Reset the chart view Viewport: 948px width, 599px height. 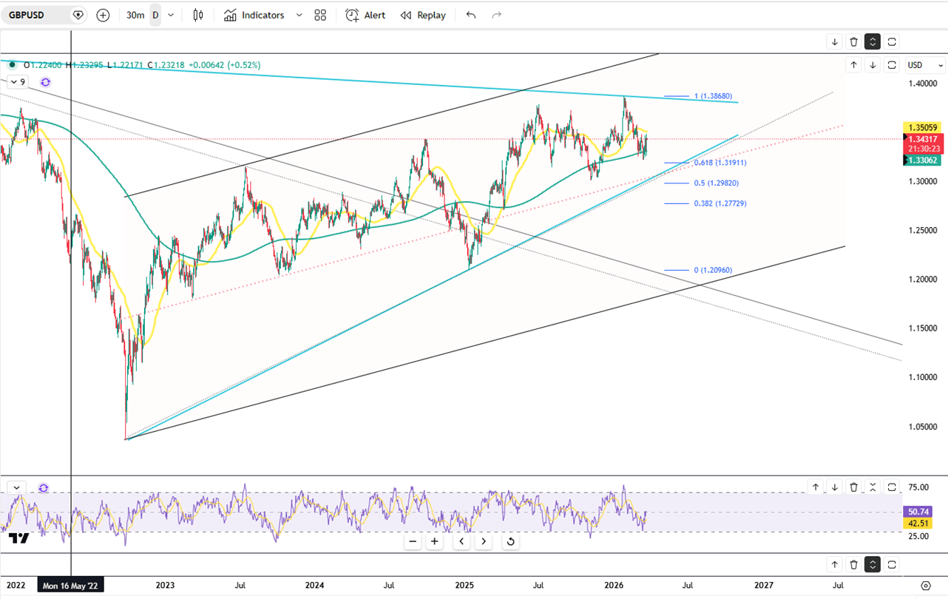click(510, 541)
